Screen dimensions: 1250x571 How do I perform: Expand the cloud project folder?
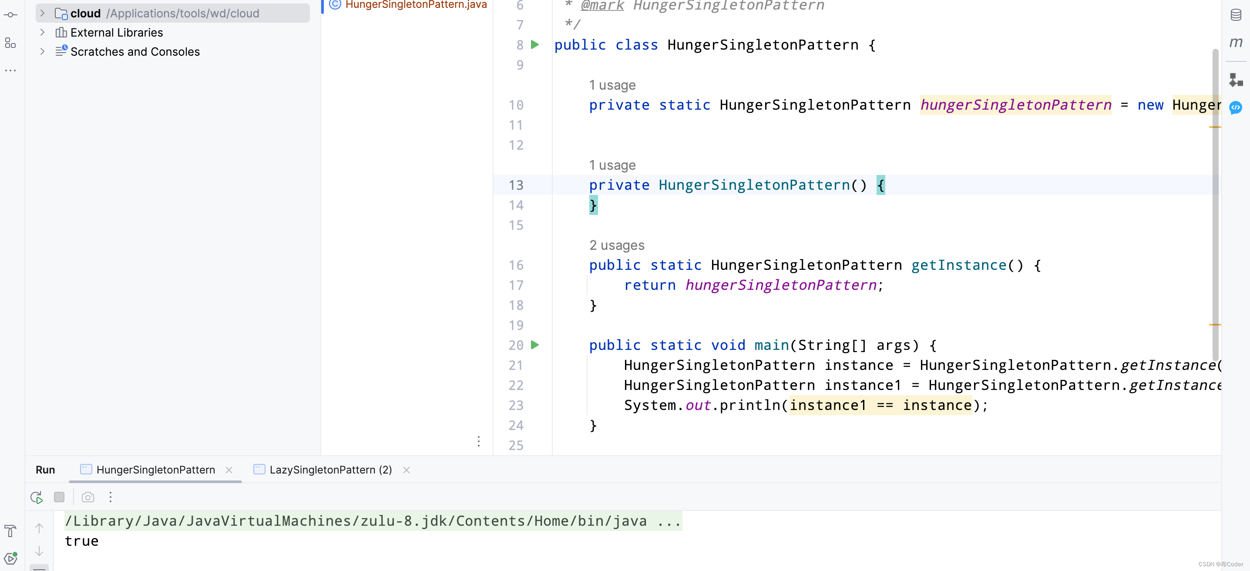point(42,13)
